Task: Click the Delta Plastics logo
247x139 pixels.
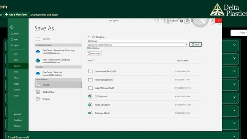Action: [228, 10]
